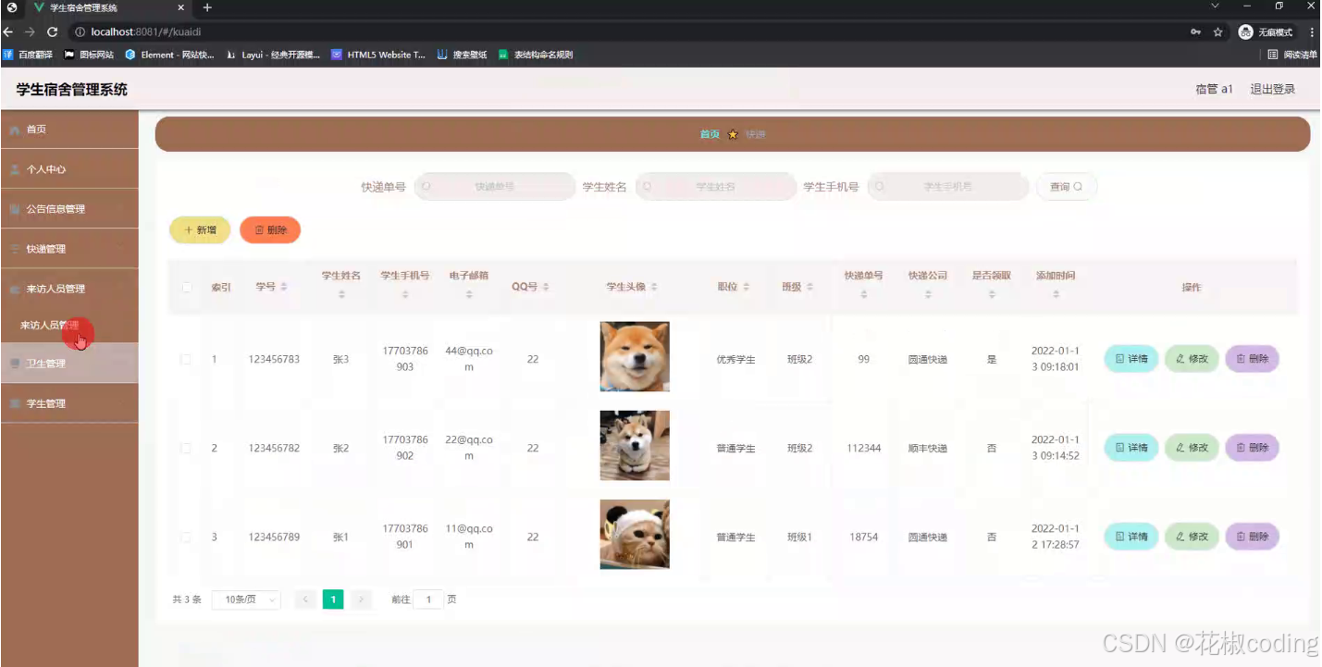
Task: Expand the 快递管理 sidebar menu
Action: 69,249
